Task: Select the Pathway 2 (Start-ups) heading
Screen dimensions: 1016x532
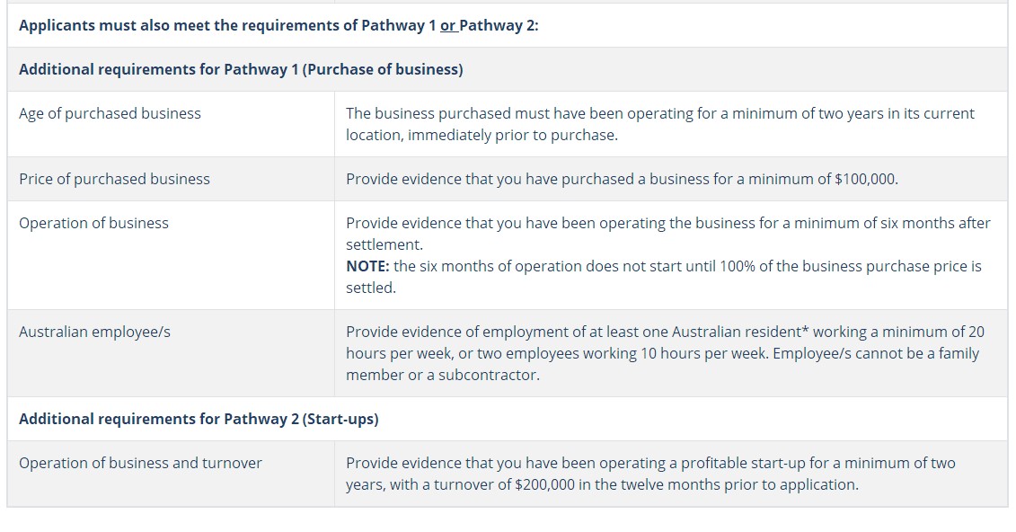Action: click(x=199, y=419)
